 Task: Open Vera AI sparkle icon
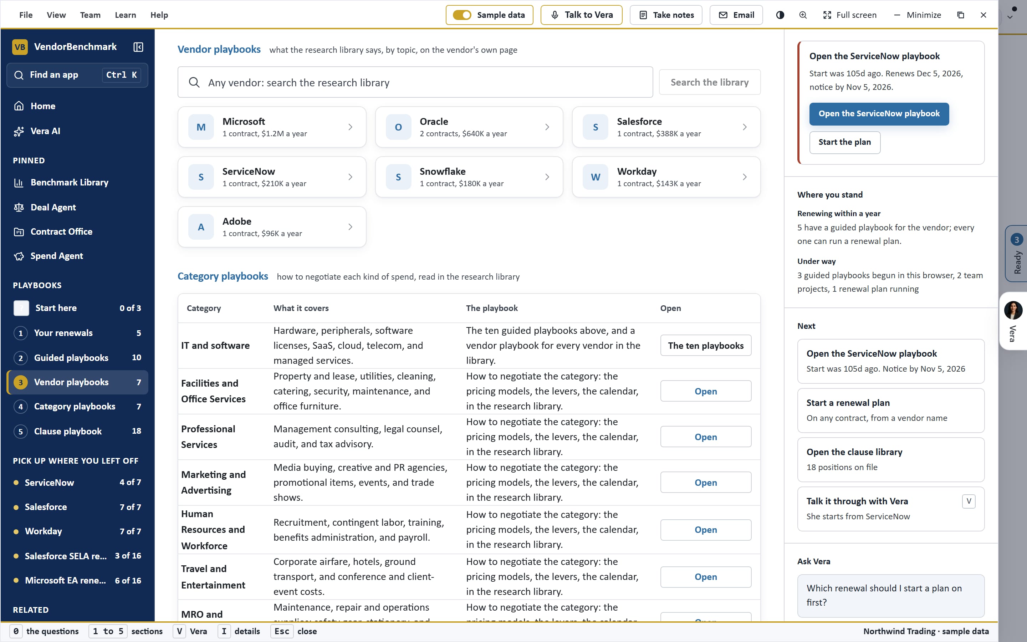(19, 131)
